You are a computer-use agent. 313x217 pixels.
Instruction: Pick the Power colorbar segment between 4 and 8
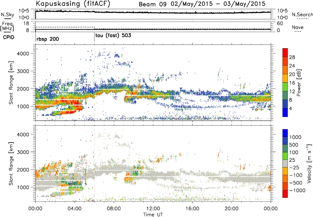285,104
